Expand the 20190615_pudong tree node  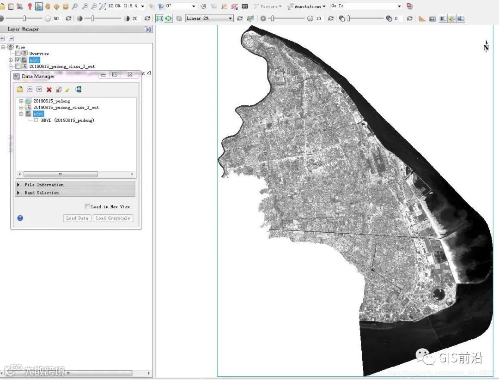21,101
